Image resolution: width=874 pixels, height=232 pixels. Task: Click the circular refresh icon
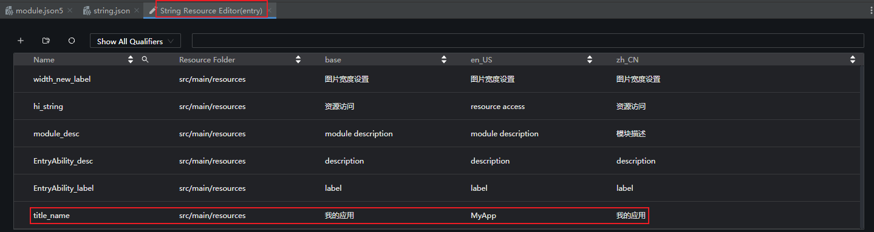tap(72, 41)
